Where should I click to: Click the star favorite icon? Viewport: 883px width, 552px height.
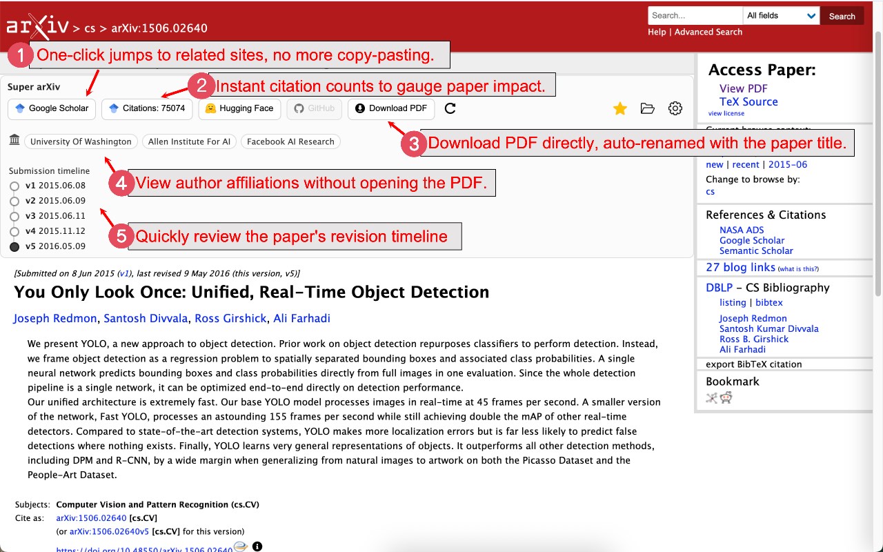click(620, 108)
